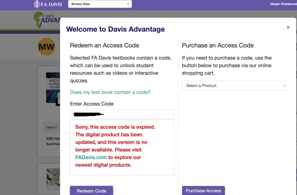
Task: Select the ABS Summer class row
Action: [53, 141]
